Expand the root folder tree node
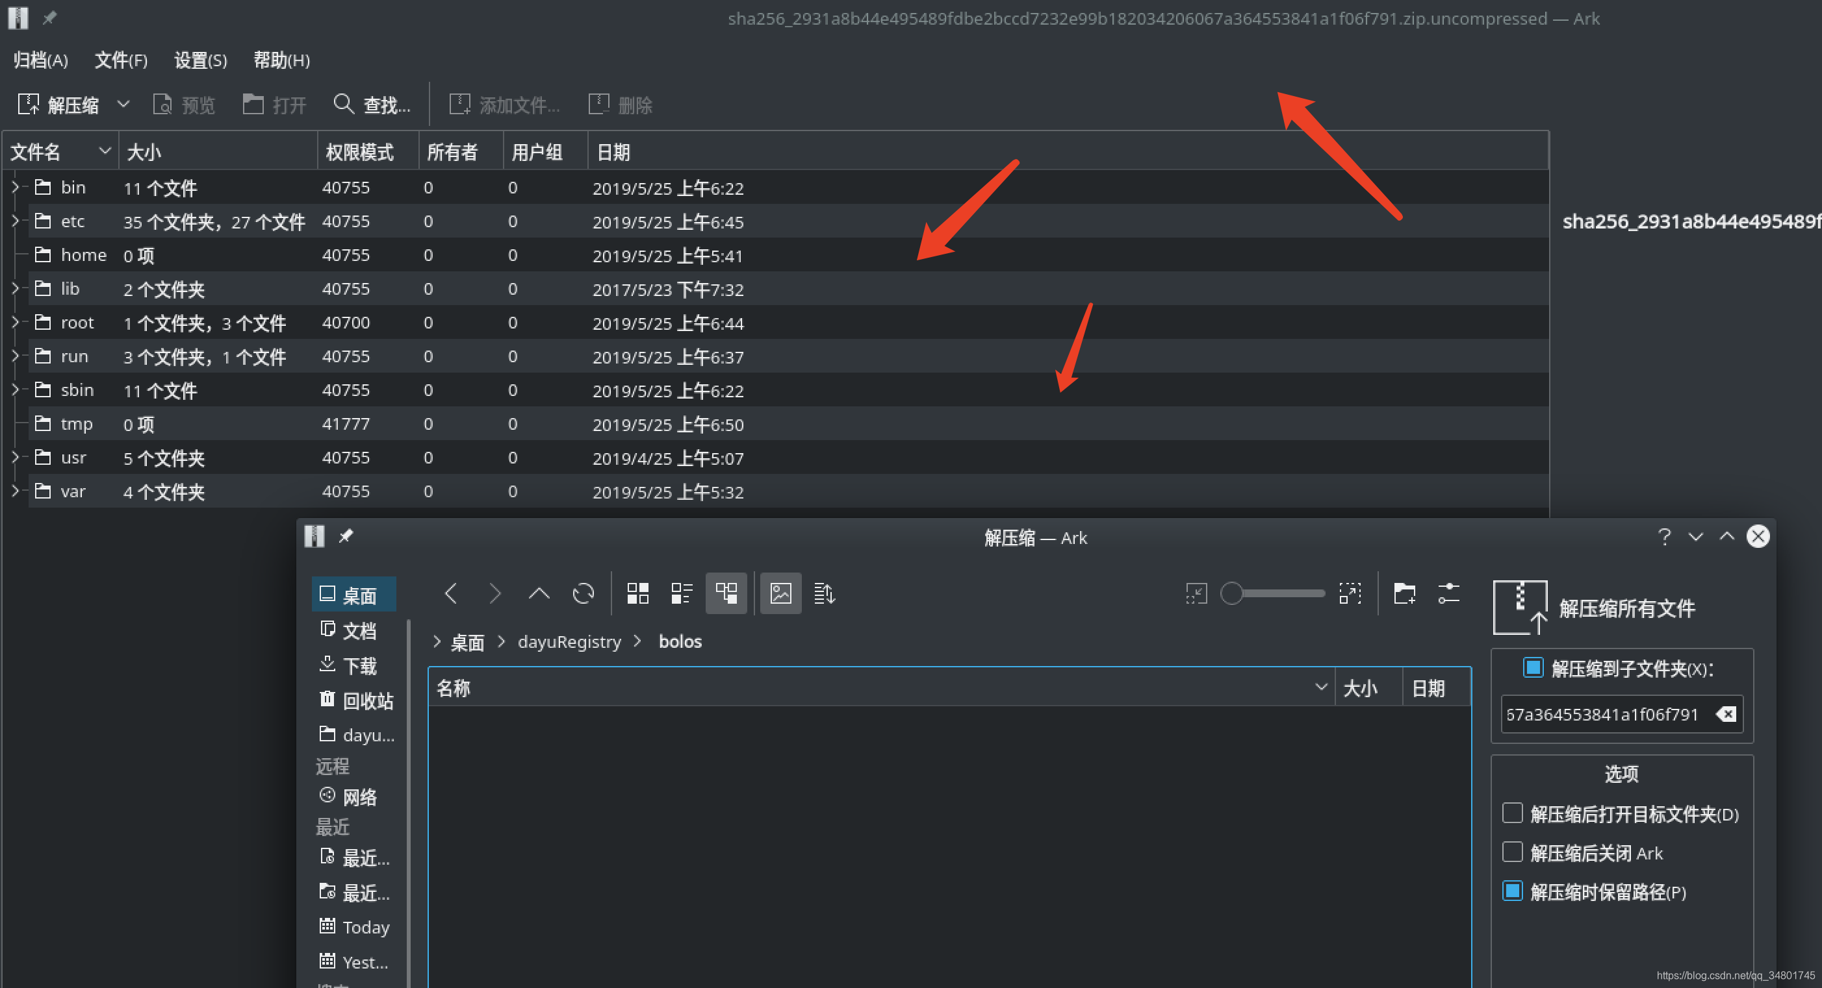 pos(15,322)
